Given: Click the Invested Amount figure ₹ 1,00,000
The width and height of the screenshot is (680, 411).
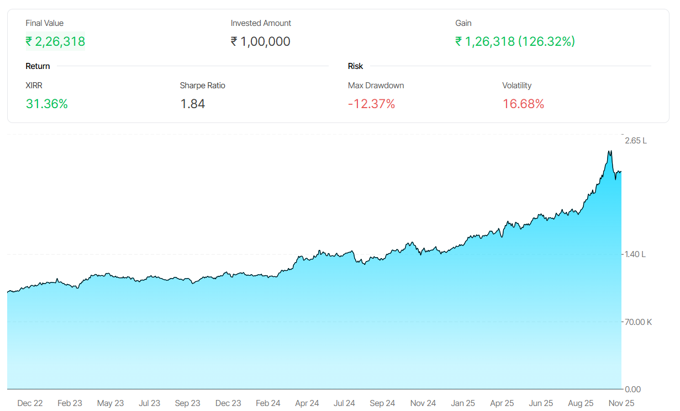Looking at the screenshot, I should [x=260, y=41].
